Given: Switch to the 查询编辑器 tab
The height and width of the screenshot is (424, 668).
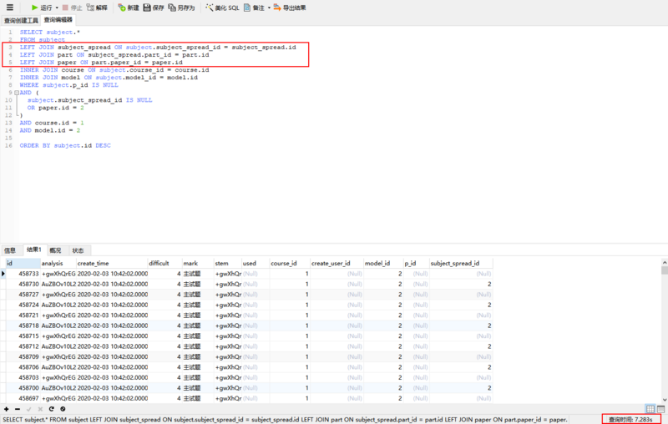Looking at the screenshot, I should 58,19.
